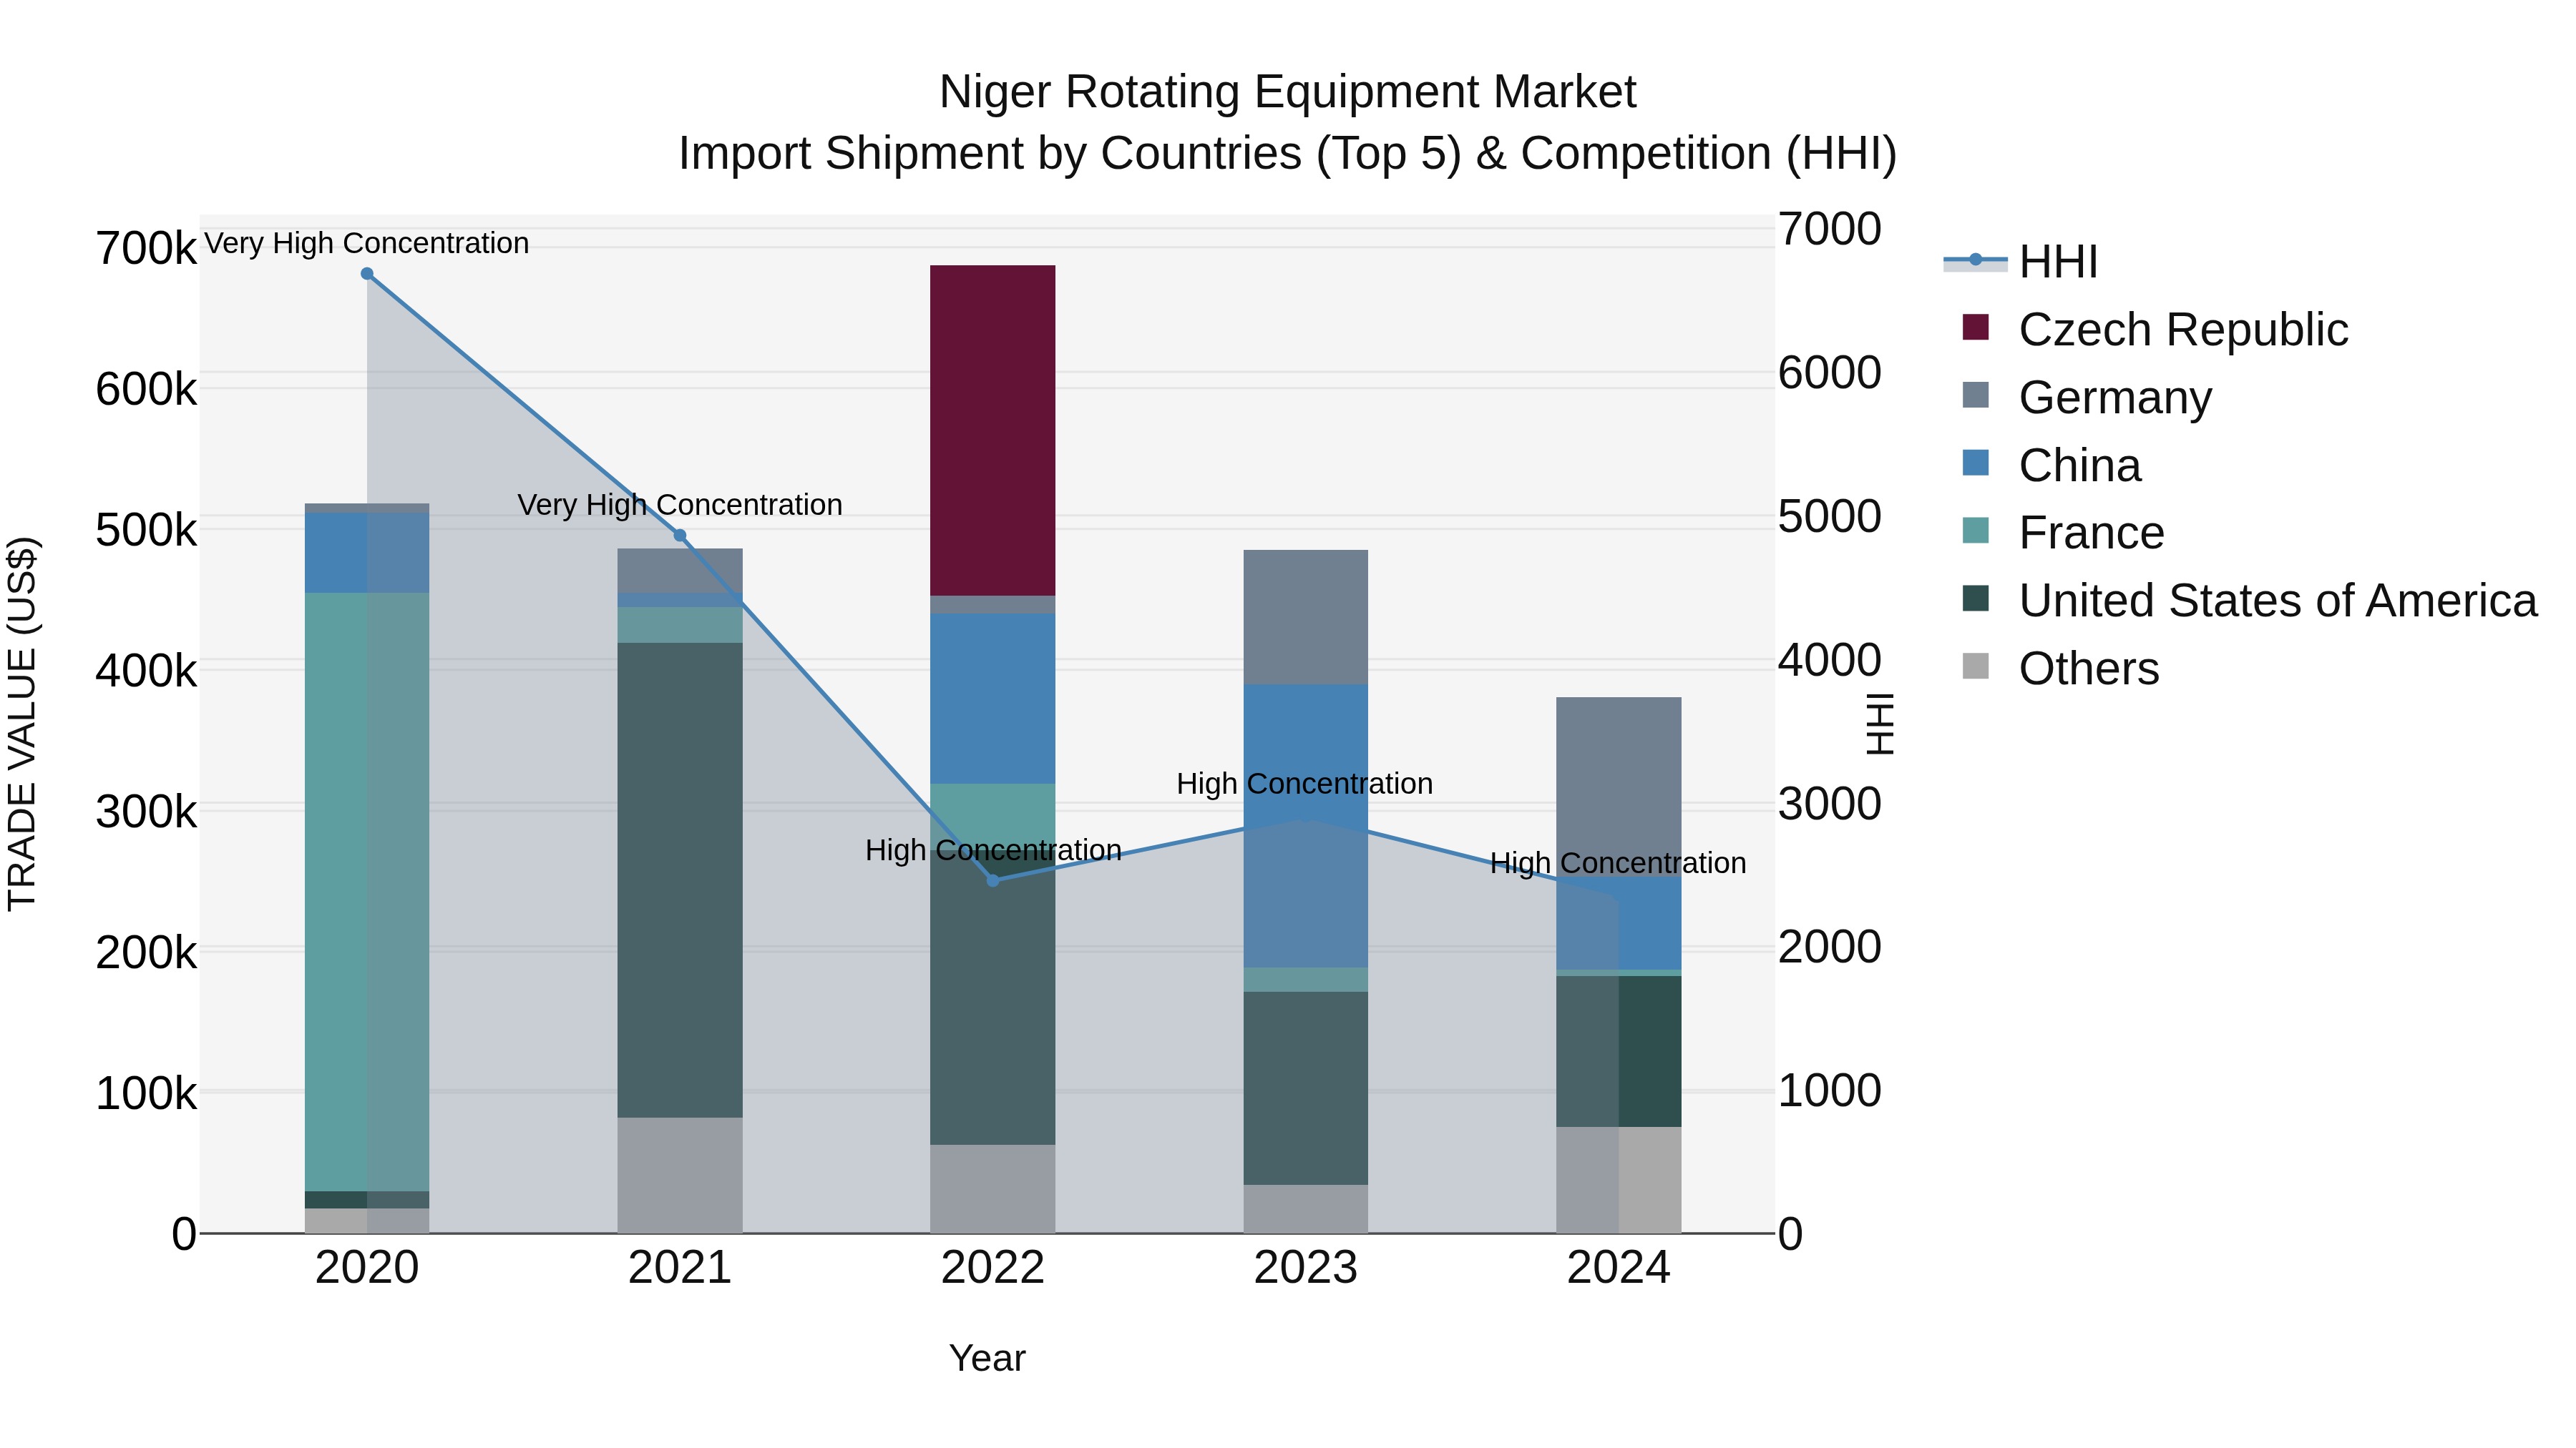The image size is (2576, 1448).
Task: Click the 'High Concentration' annotation above 2023
Action: 1305,784
